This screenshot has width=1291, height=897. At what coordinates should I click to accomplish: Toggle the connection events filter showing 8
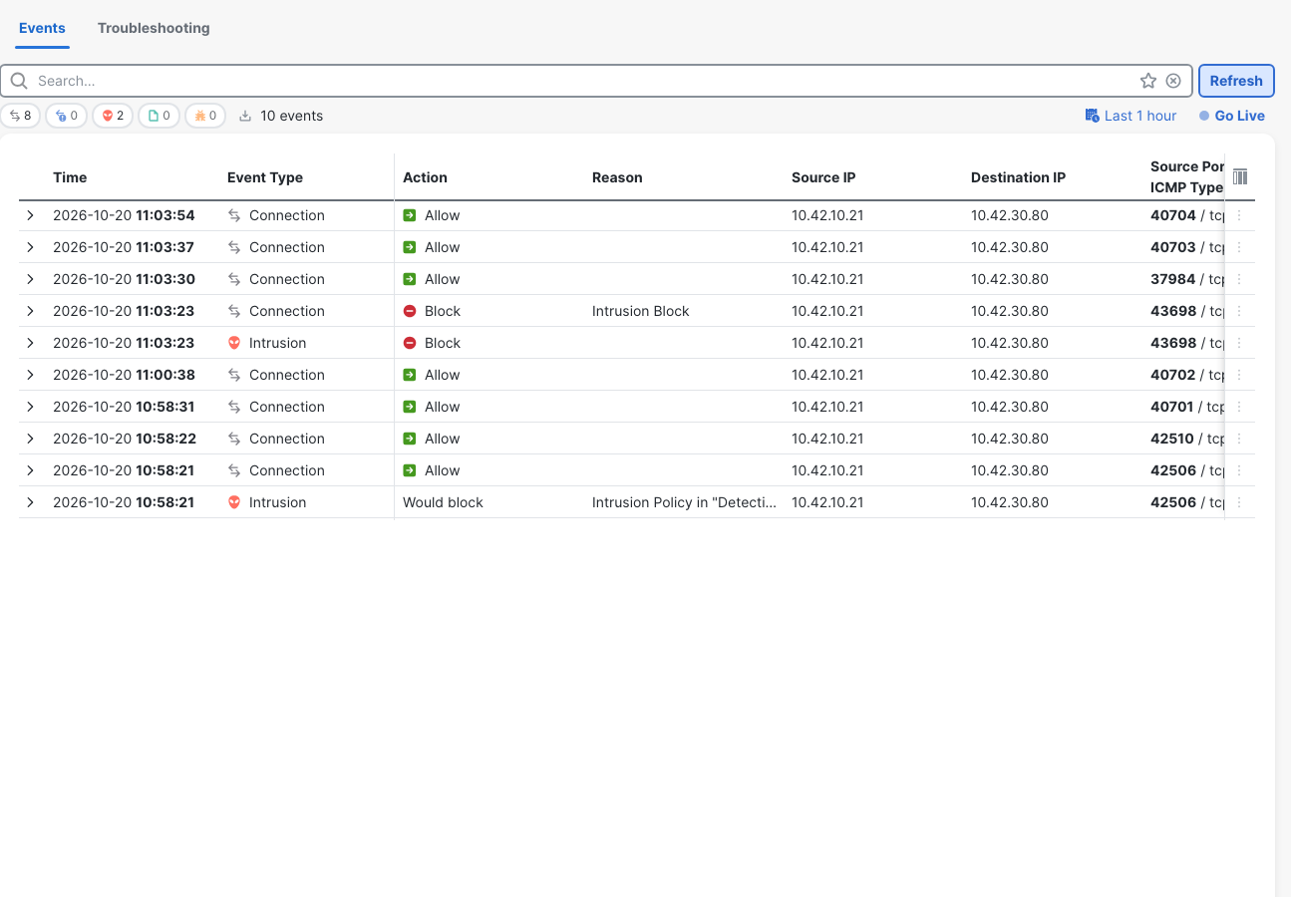tap(20, 116)
